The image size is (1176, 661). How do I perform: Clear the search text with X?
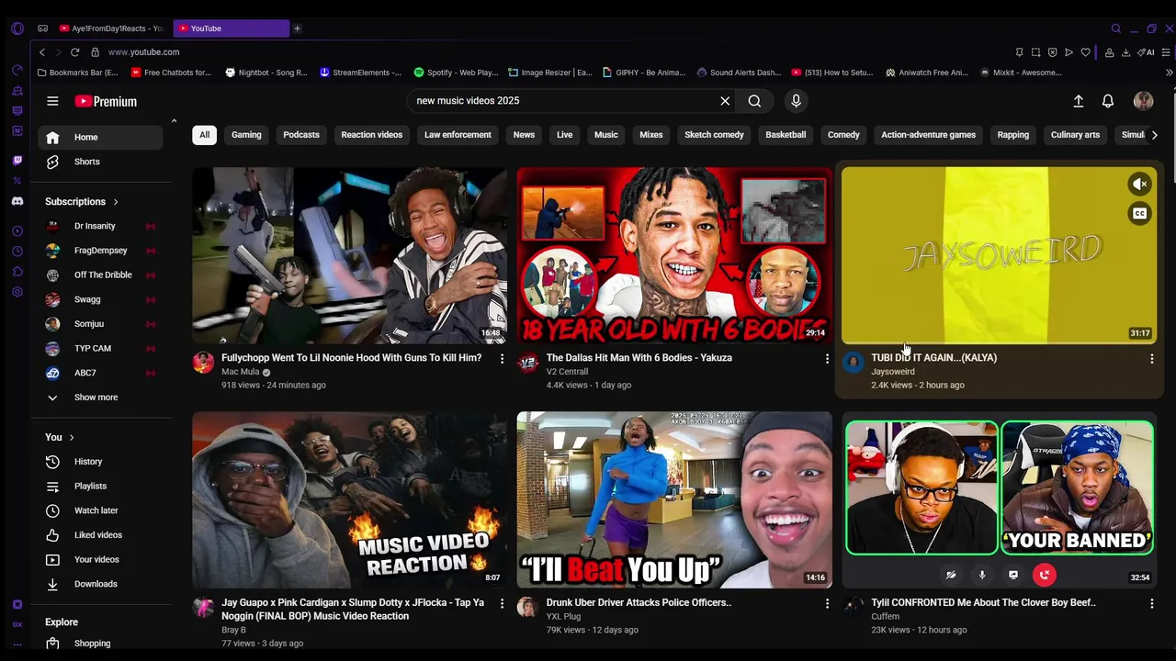click(725, 101)
